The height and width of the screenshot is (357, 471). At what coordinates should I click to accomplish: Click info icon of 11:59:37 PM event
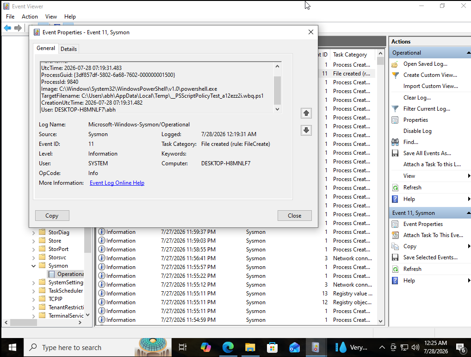102,232
